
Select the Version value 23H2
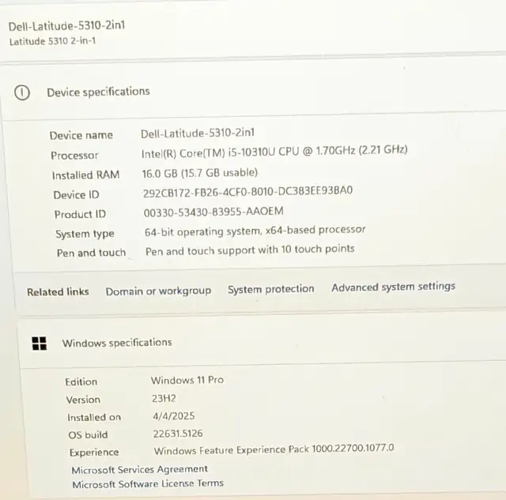tap(164, 398)
